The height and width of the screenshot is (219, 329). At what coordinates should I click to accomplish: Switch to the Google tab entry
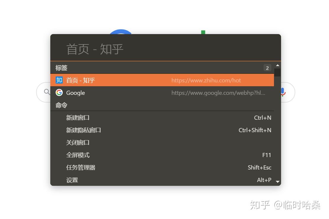pyautogui.click(x=162, y=92)
